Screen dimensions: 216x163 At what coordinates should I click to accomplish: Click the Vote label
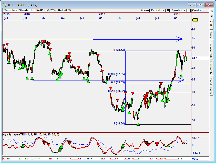195,159
